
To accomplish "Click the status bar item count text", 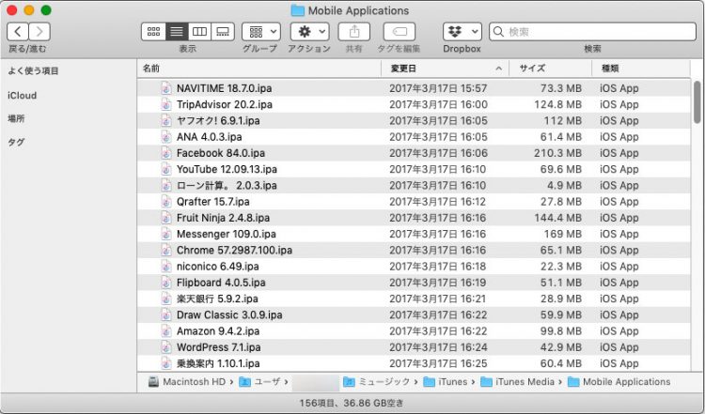I will tap(352, 403).
